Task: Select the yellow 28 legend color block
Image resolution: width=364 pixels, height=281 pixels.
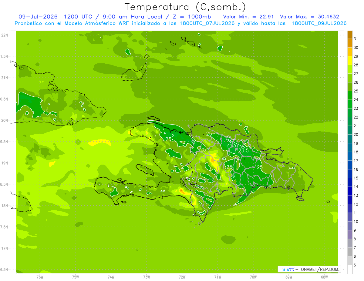Action: [350, 61]
